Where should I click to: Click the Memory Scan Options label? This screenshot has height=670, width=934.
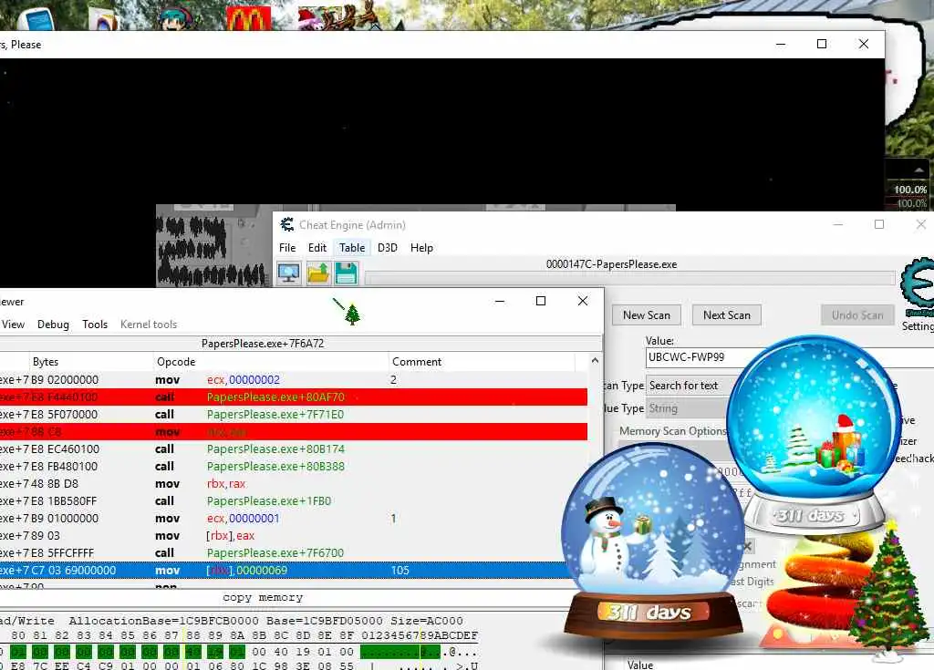click(x=672, y=431)
